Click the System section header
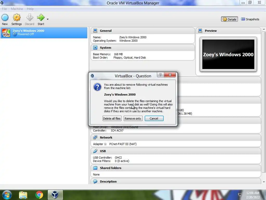 pyautogui.click(x=143, y=48)
